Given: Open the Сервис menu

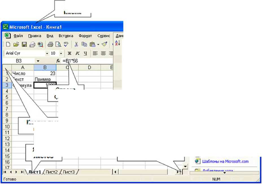Looking at the screenshot, I should coord(104,36).
